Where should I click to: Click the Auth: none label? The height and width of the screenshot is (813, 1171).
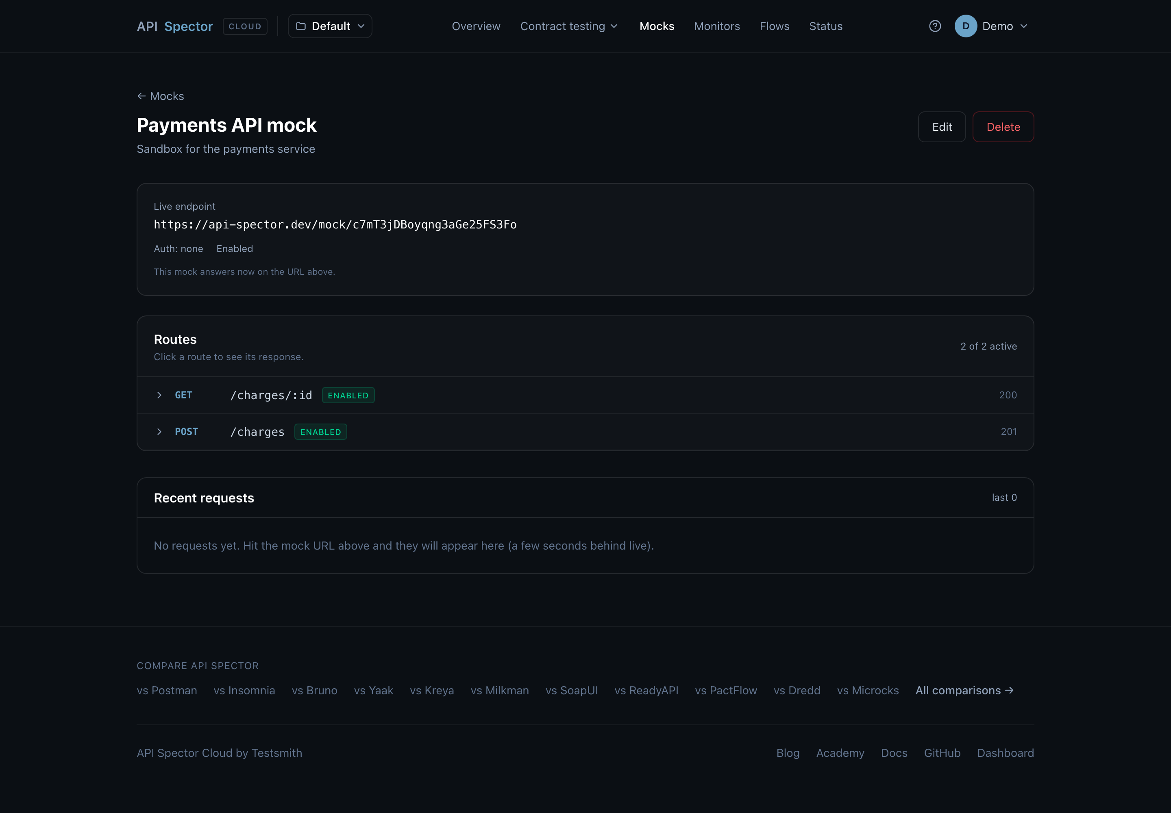click(x=178, y=249)
